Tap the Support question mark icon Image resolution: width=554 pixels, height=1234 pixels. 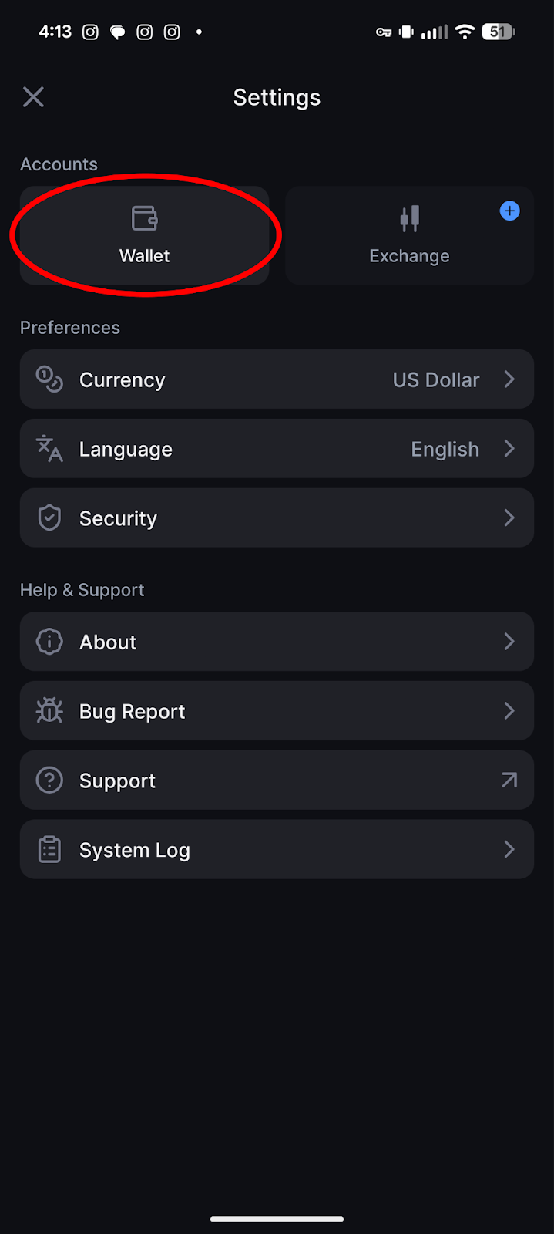(x=49, y=781)
